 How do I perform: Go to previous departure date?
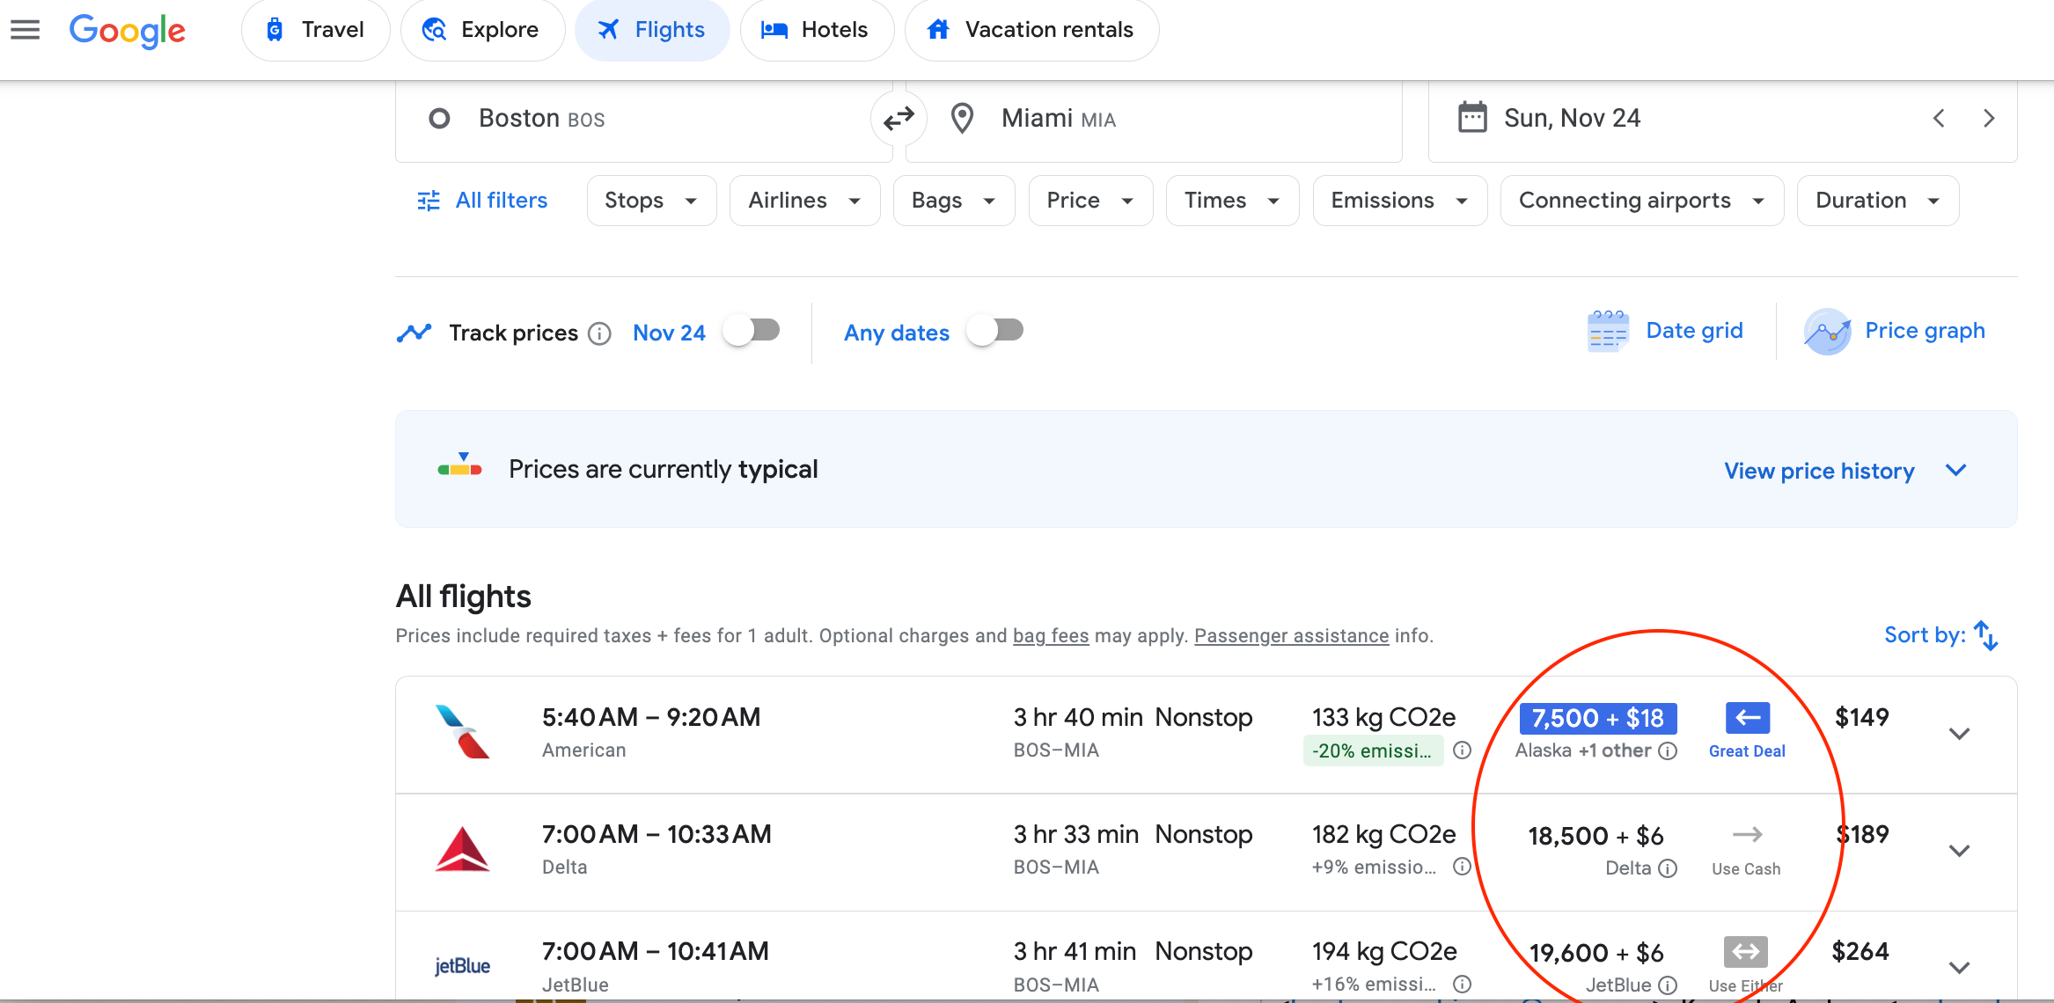[x=1939, y=118]
